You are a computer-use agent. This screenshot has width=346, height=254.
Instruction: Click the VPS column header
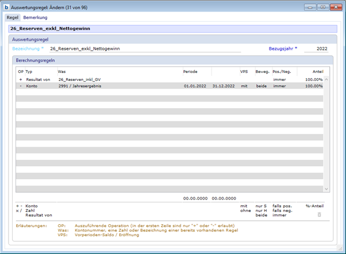244,71
